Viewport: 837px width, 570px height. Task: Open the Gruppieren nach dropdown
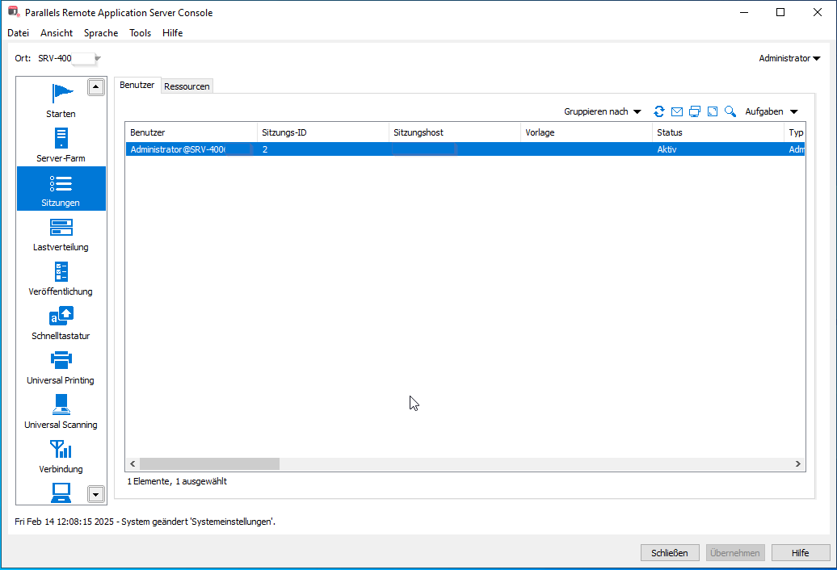pos(602,111)
